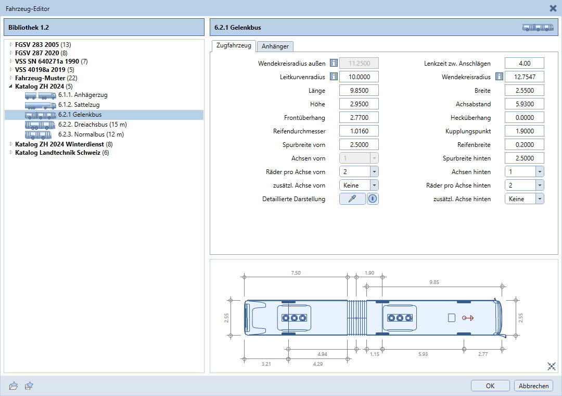562x396 pixels.
Task: Click the open library folder icon
Action: point(14,386)
